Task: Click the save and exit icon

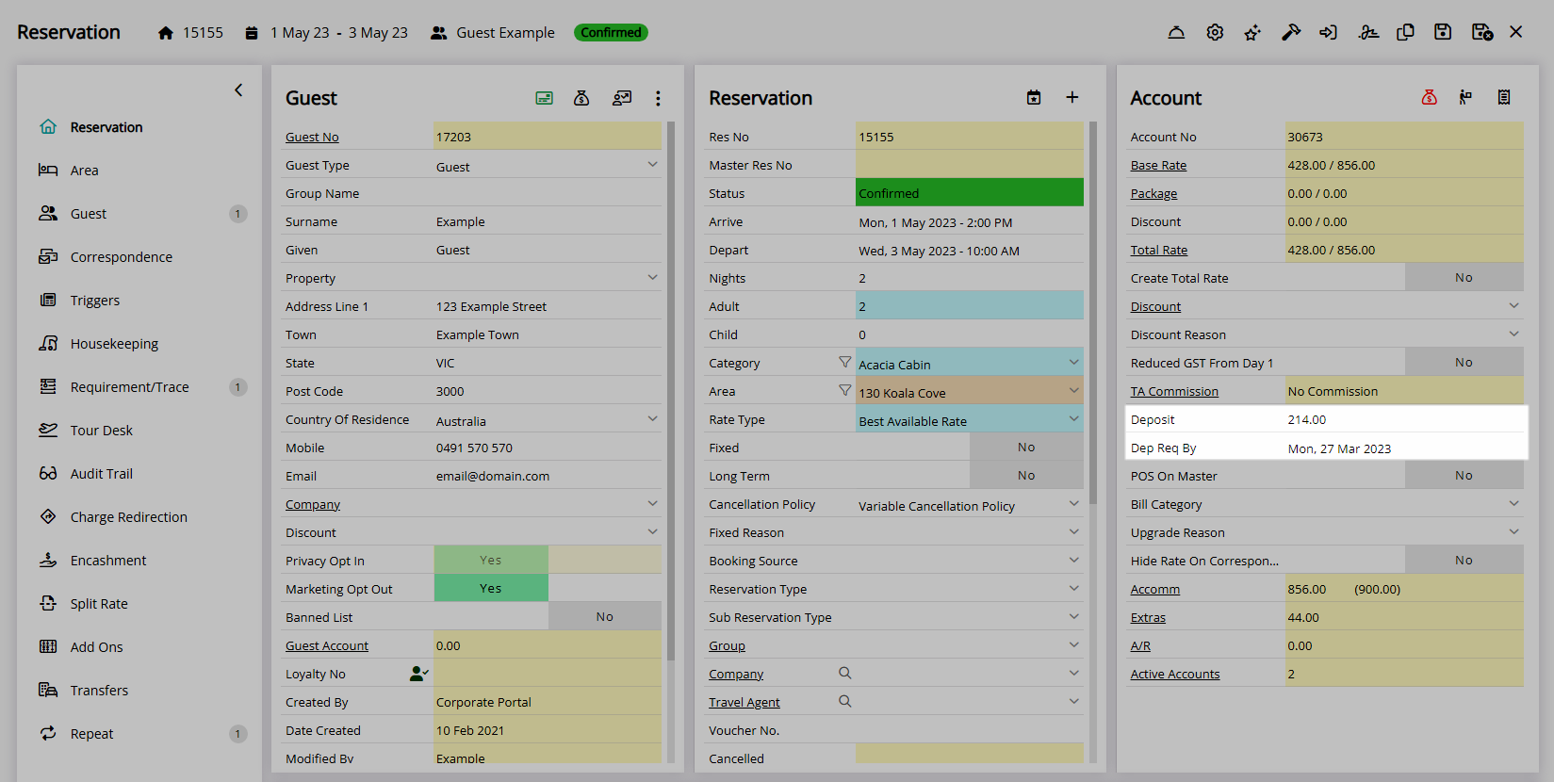Action: tap(1481, 32)
